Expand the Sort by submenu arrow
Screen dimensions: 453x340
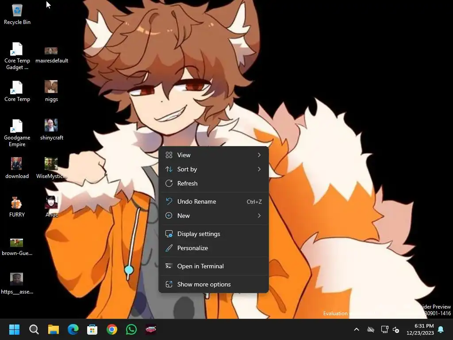click(259, 169)
